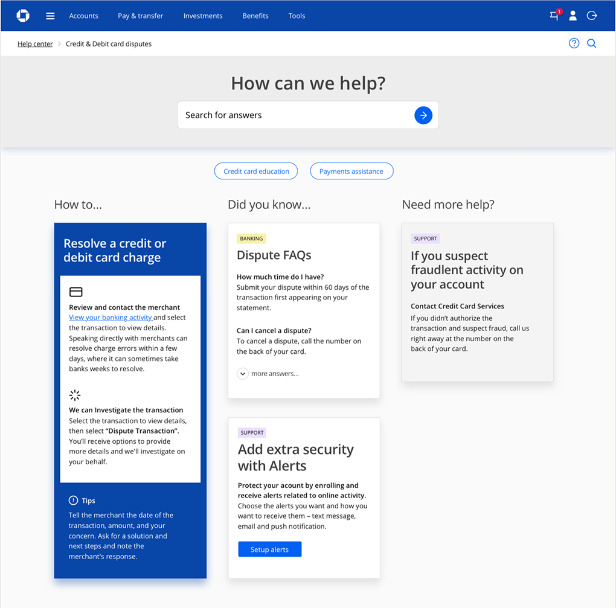The height and width of the screenshot is (608, 616).
Task: Click the magnifier search icon
Action: [x=592, y=43]
